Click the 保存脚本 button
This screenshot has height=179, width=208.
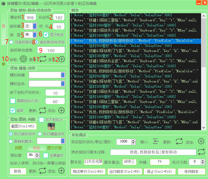pyautogui.click(x=192, y=172)
